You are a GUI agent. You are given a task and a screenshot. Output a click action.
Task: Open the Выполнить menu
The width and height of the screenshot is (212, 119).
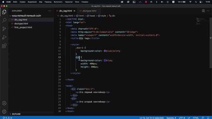coord(58,2)
